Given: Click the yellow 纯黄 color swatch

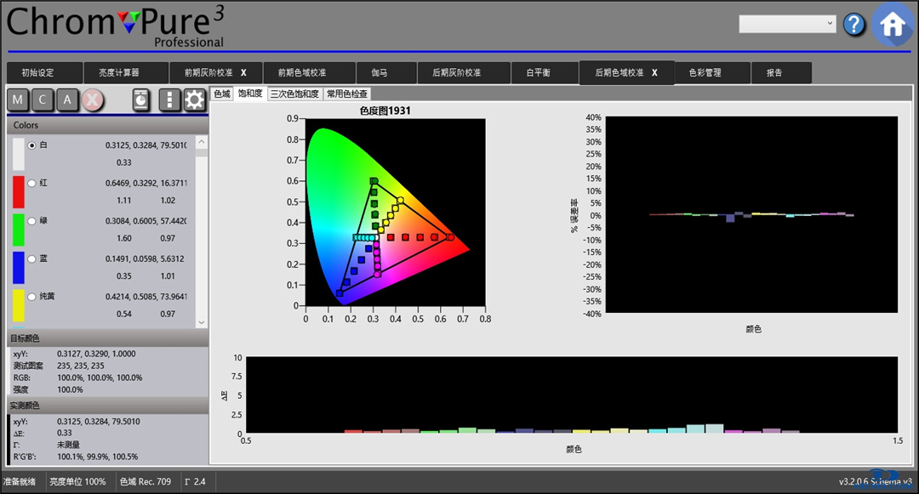Looking at the screenshot, I should [x=19, y=306].
